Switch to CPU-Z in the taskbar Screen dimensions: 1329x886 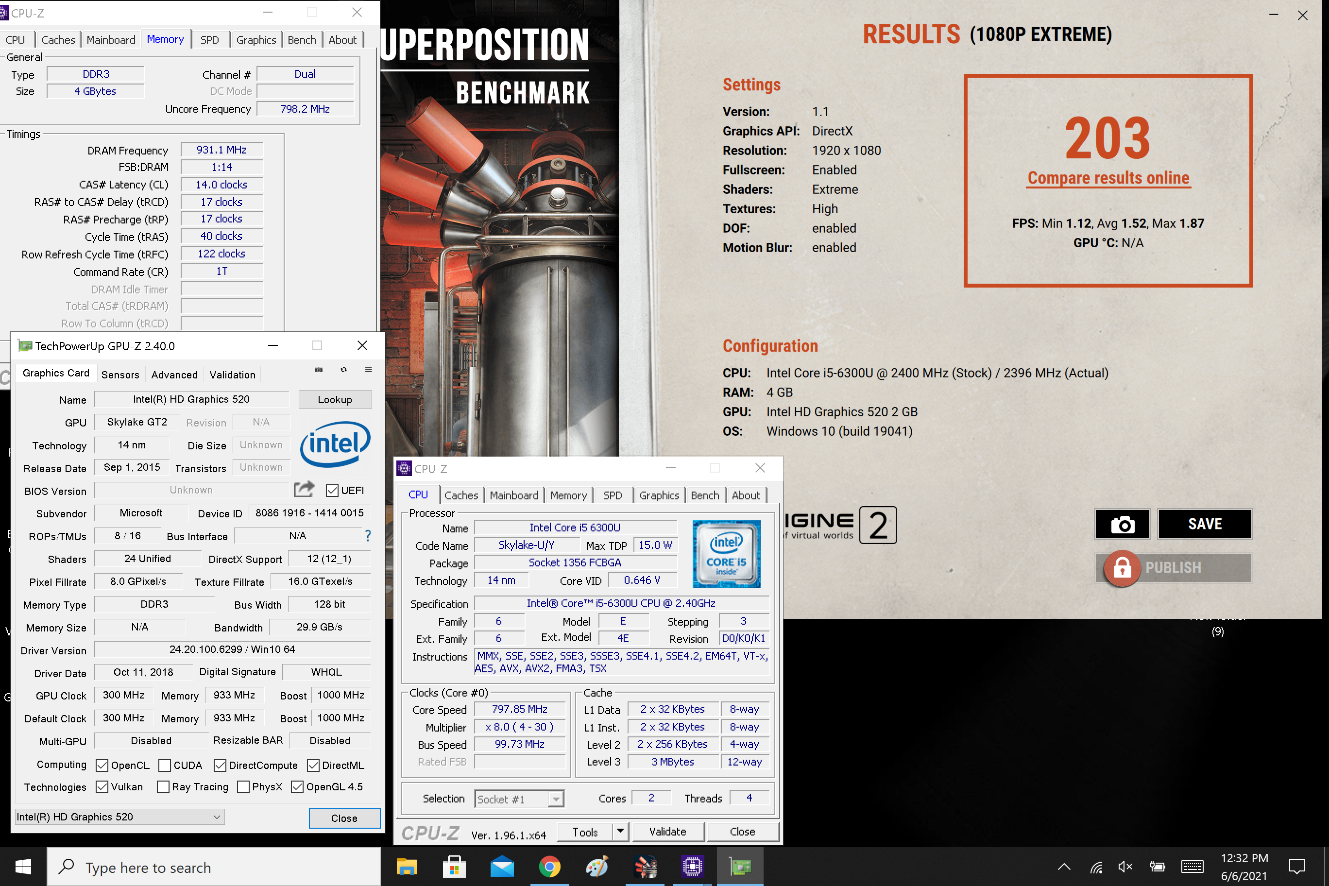point(692,866)
